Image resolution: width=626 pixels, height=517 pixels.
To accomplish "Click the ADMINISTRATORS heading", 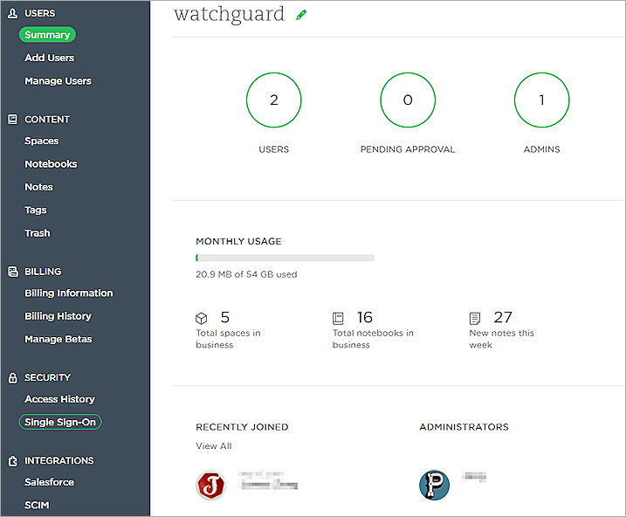I will [464, 427].
